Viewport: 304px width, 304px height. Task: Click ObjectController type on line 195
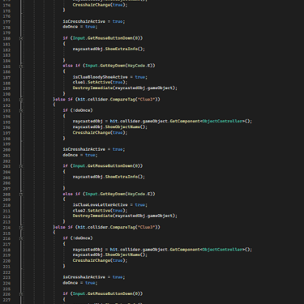(222, 121)
